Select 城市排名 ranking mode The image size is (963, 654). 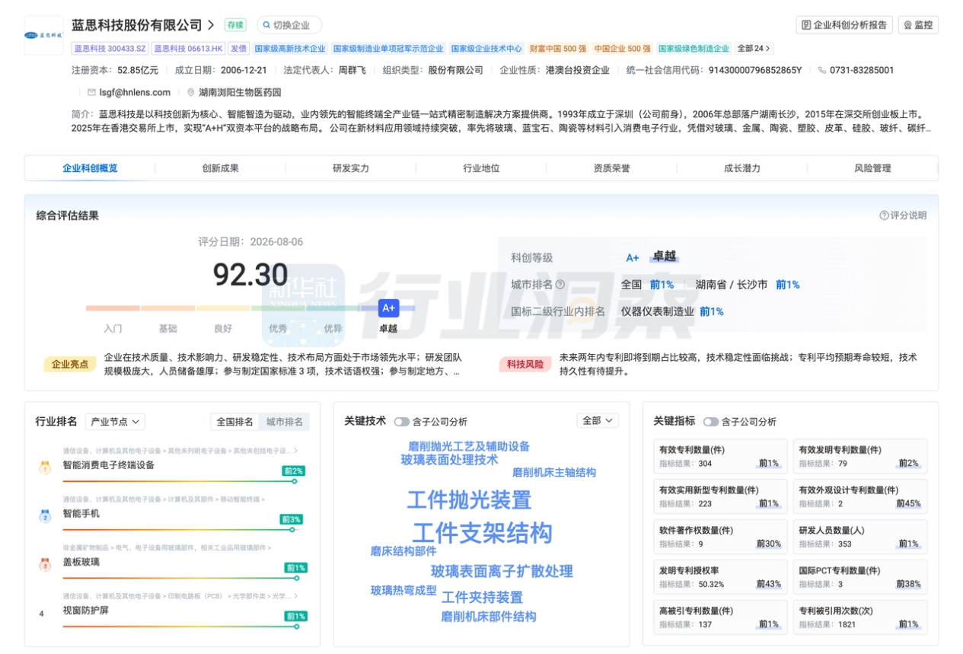coord(284,422)
